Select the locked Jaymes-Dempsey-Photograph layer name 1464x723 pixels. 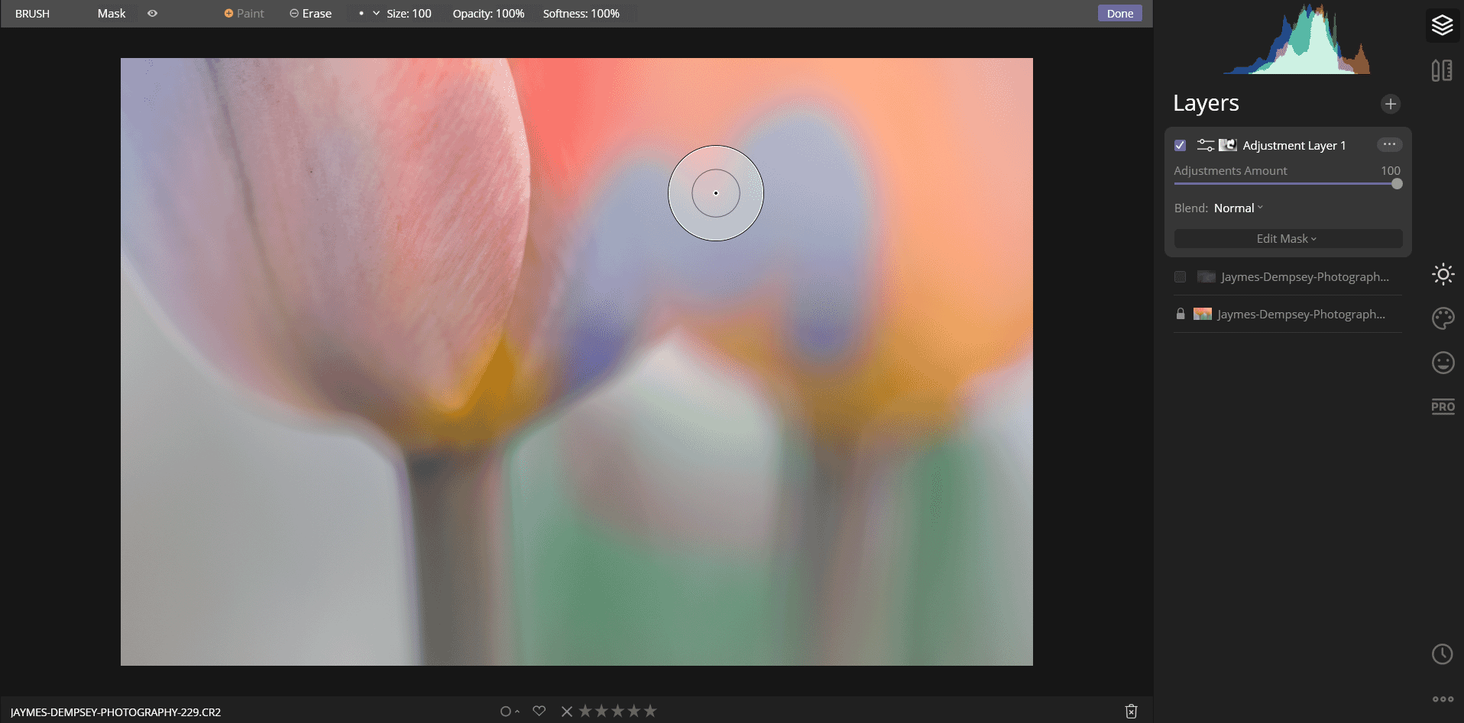[1301, 314]
